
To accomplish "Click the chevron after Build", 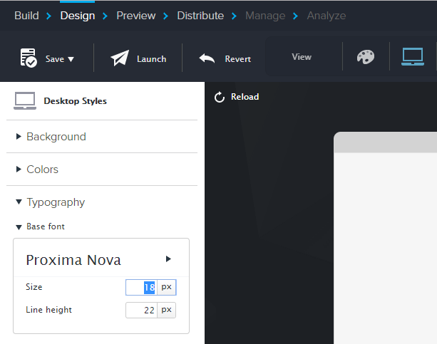I will point(48,16).
